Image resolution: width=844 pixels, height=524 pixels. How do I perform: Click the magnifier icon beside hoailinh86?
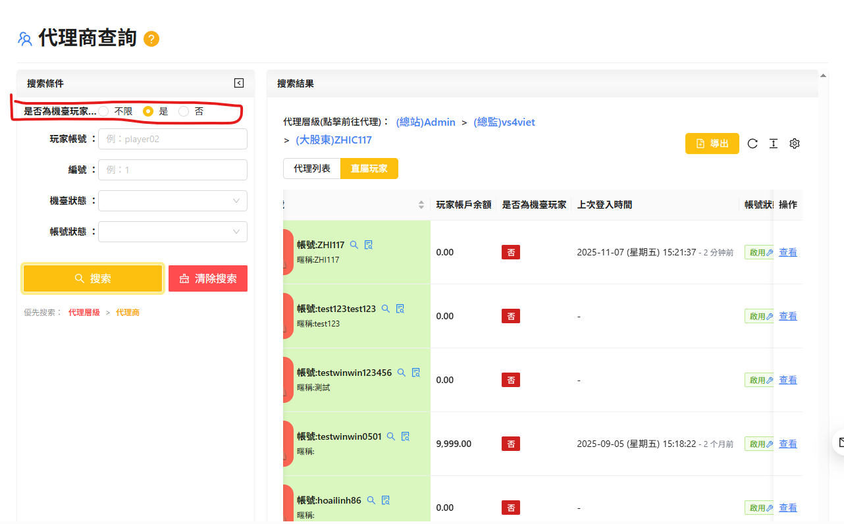click(371, 500)
